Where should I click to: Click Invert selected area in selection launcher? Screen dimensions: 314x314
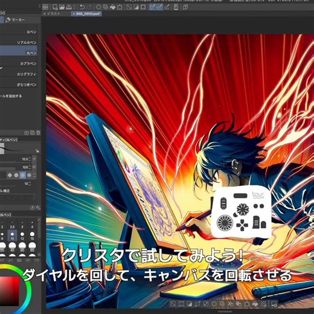[x=190, y=304]
